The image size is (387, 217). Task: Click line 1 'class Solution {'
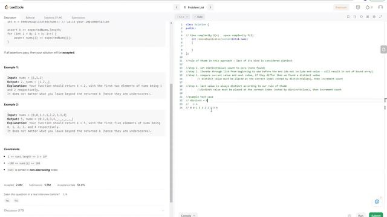[x=197, y=24]
